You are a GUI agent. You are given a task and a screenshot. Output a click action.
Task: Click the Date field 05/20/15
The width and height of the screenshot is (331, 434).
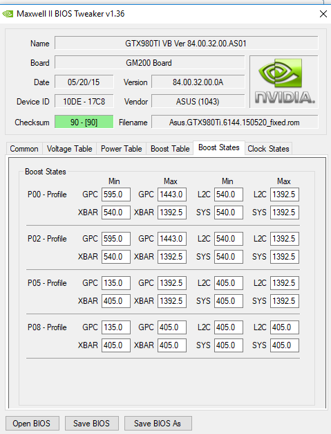84,82
